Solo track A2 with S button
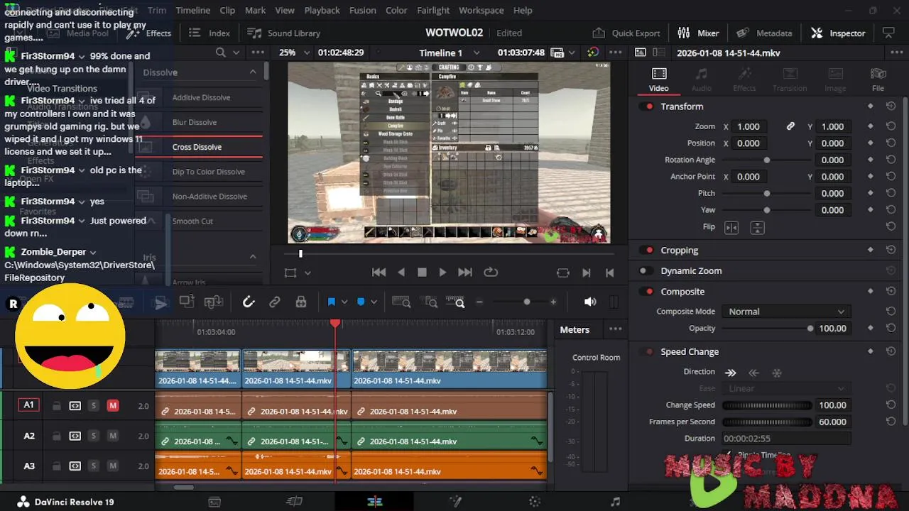Screen dimensions: 909x511 (x=93, y=436)
